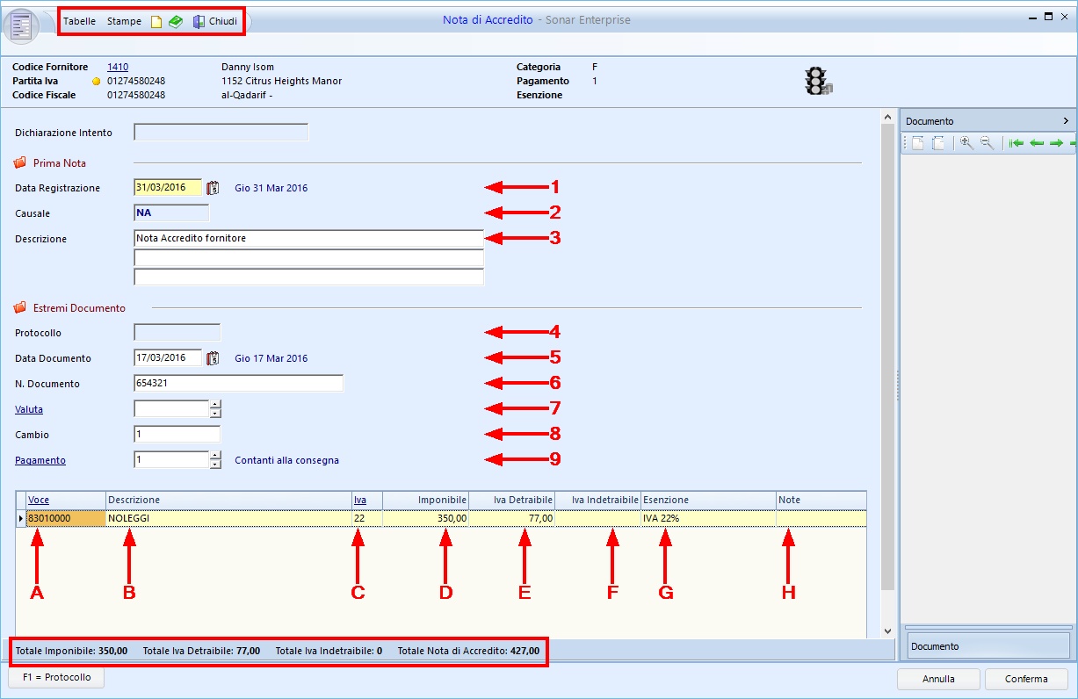Open calendar picker for Data Documento
1078x699 pixels.
point(213,358)
